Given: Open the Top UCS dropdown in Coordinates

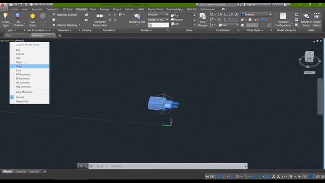Looking at the screenshot, I should (x=229, y=25).
